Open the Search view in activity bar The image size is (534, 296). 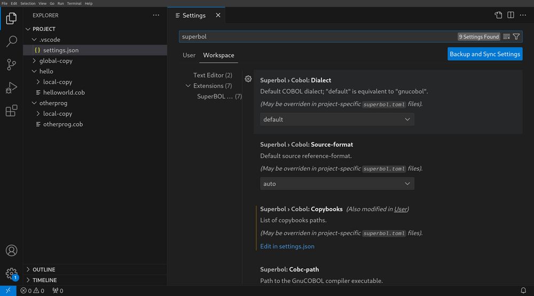pyautogui.click(x=11, y=42)
